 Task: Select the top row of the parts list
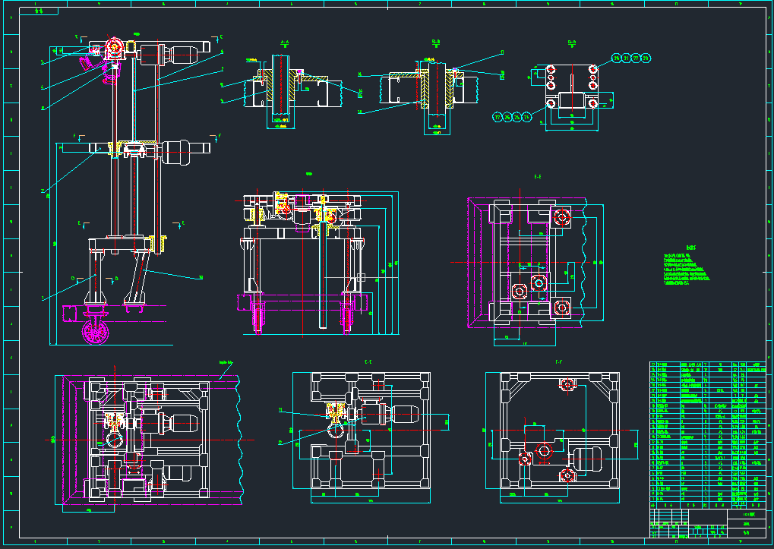point(708,364)
